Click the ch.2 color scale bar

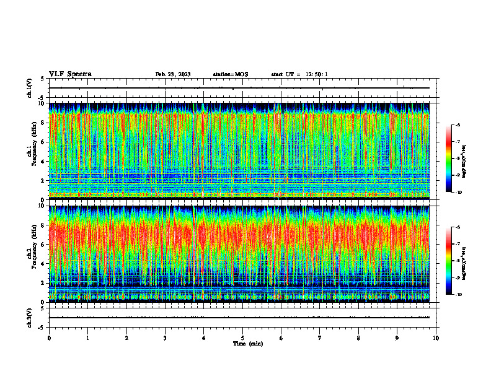[449, 261]
